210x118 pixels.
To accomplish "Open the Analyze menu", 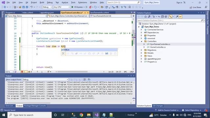I will (65, 3).
